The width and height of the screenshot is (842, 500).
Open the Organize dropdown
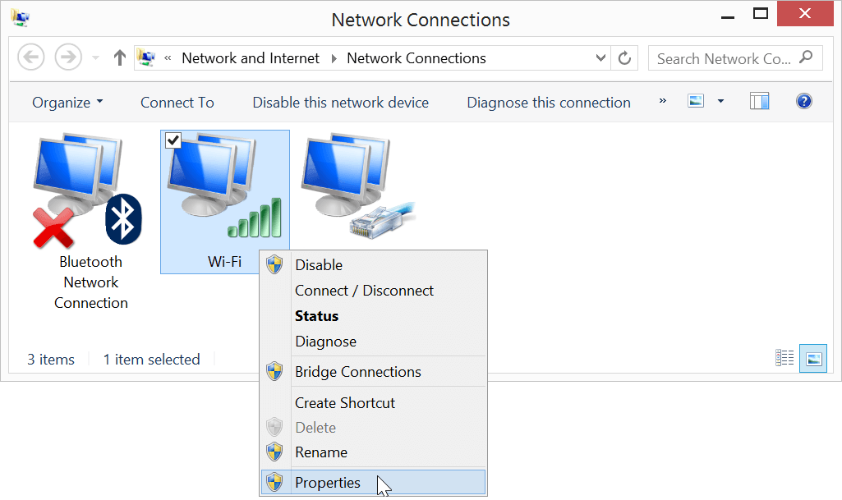[x=66, y=102]
